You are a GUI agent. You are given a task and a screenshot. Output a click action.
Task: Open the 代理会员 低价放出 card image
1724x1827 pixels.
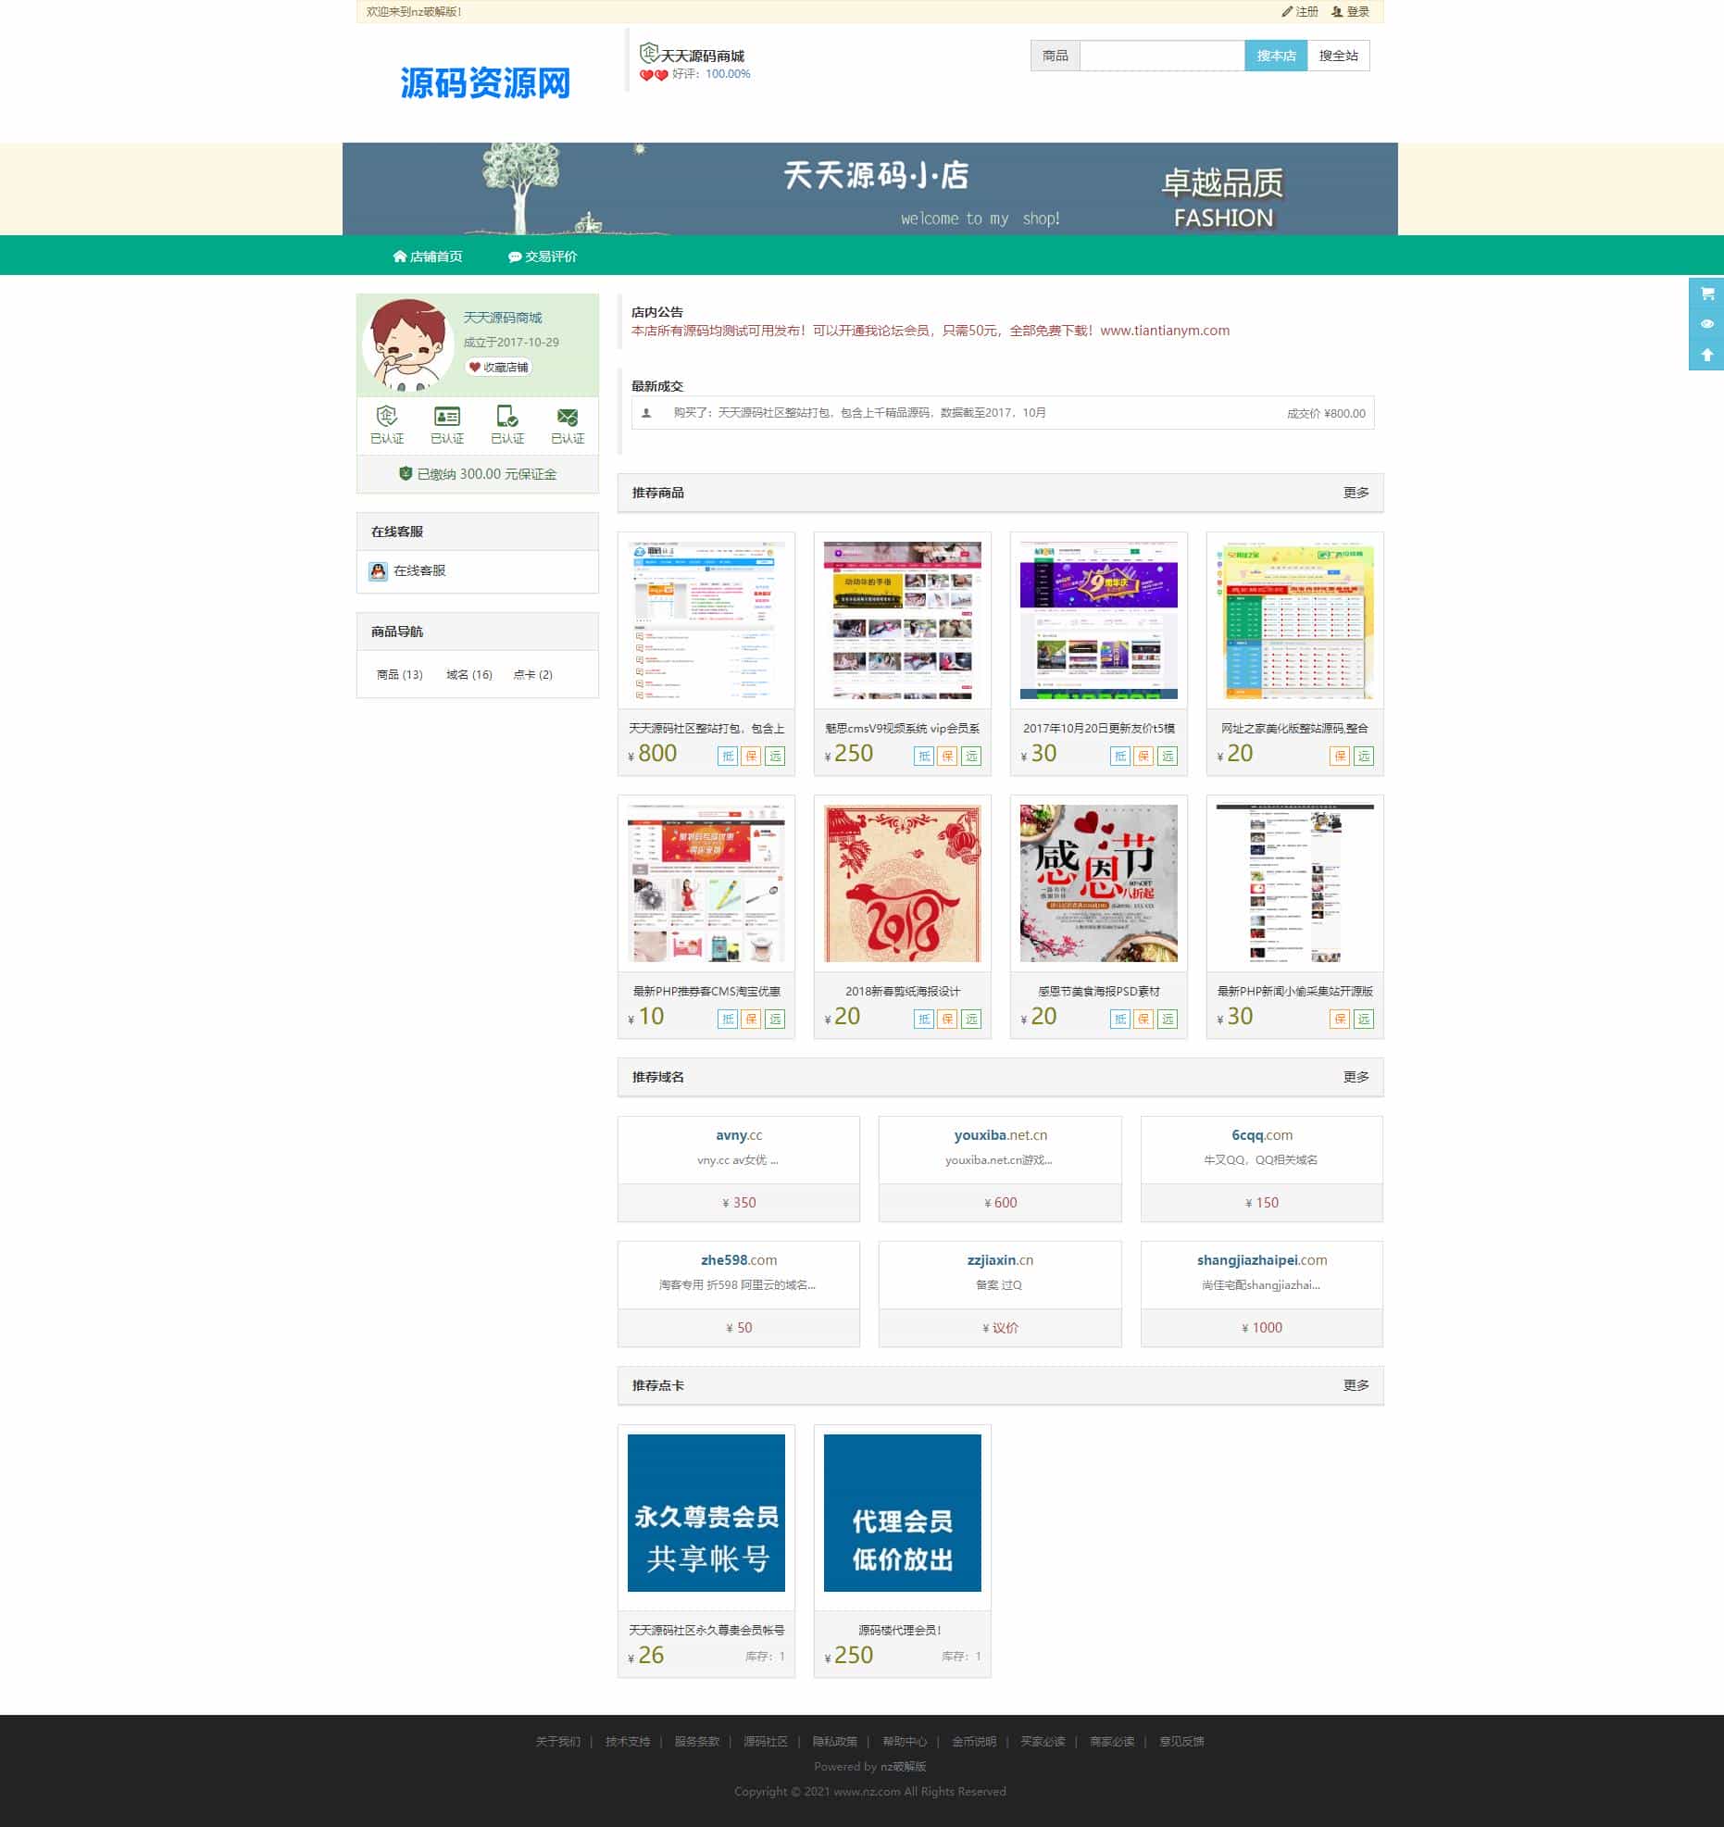point(903,1513)
